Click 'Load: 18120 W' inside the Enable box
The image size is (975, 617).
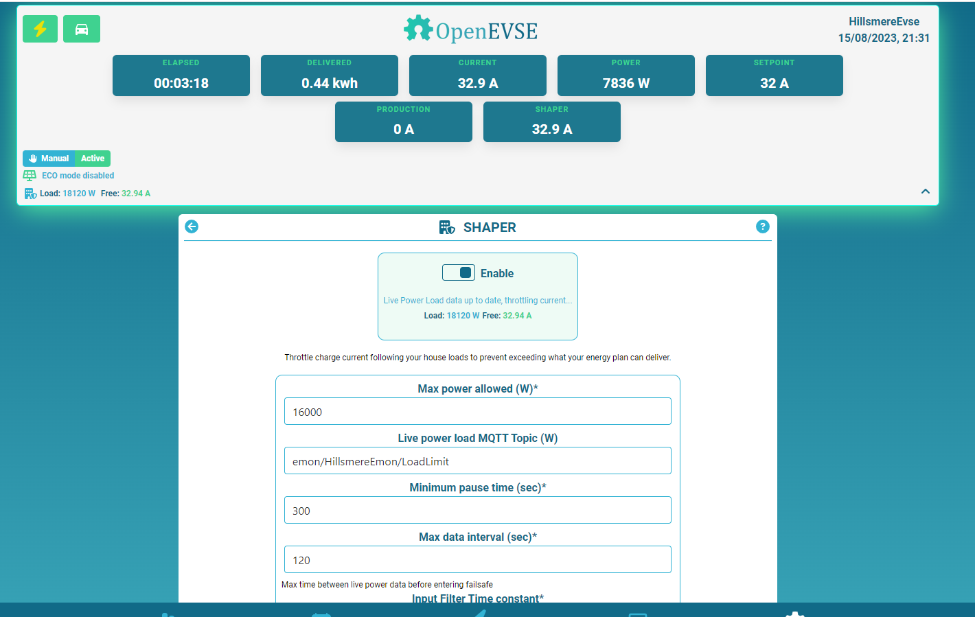(x=452, y=316)
